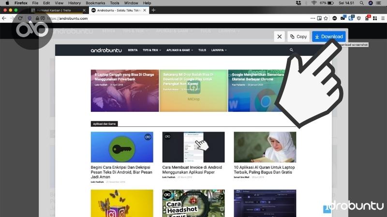
Task: Open the Window menu
Action: 131,3
